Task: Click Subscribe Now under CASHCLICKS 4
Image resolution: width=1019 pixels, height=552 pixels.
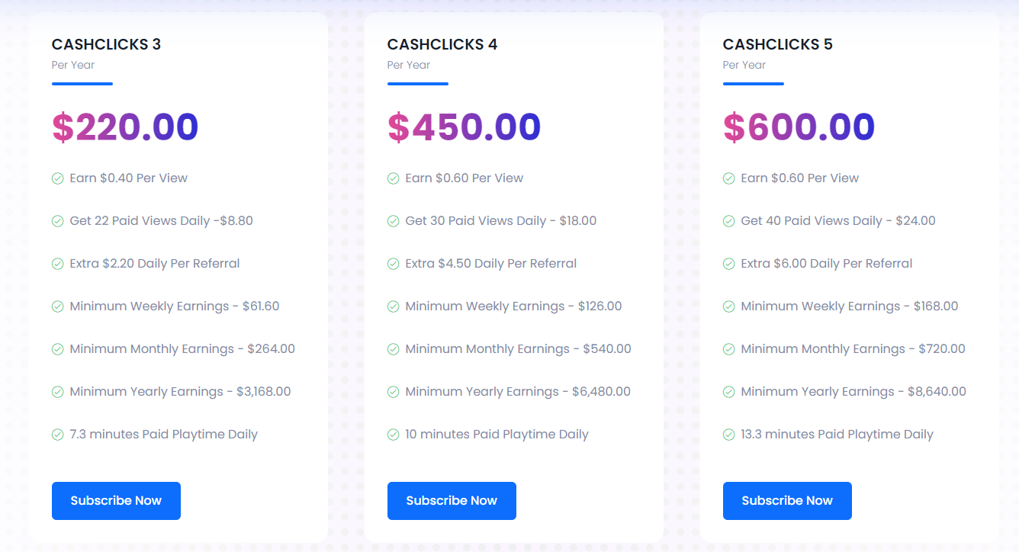Action: [x=452, y=501]
